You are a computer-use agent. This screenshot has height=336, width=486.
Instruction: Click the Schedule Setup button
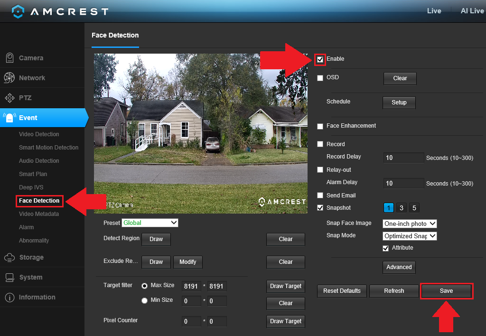click(399, 103)
